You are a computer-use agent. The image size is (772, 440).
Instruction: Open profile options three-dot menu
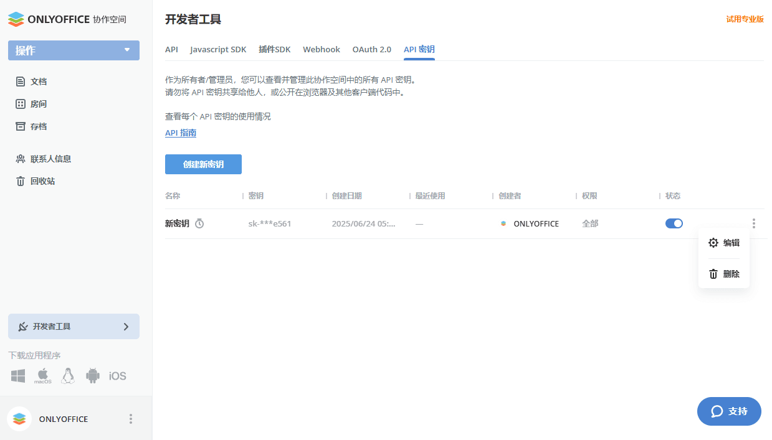coord(131,419)
